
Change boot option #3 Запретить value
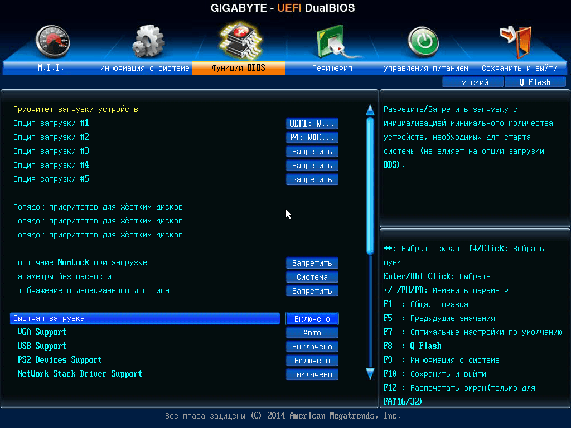click(312, 152)
